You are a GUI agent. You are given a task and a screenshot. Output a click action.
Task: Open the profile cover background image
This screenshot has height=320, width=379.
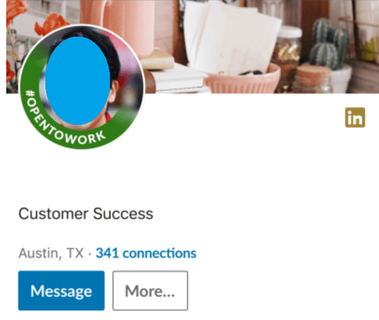pos(242,47)
